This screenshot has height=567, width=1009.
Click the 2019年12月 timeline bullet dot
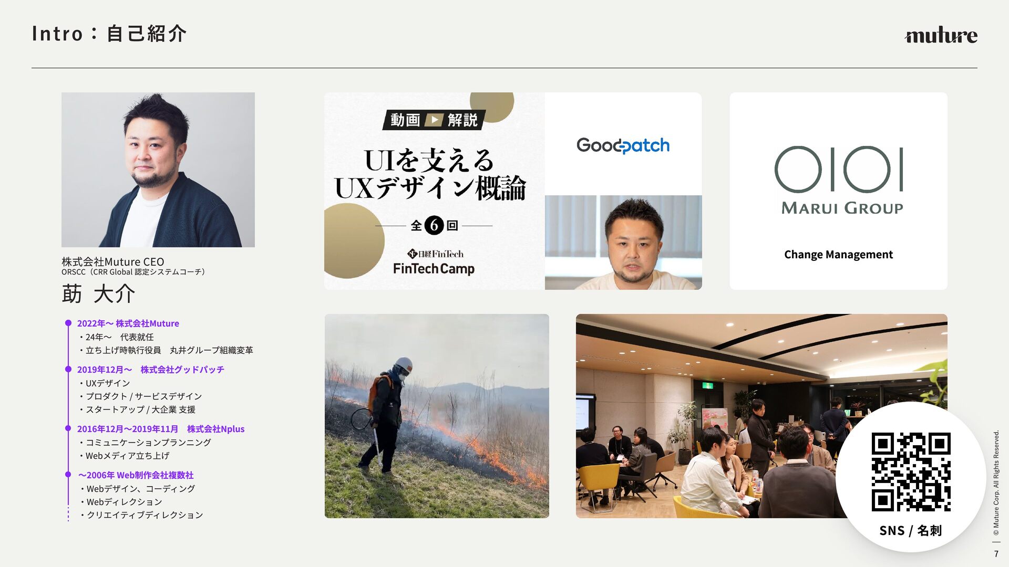pos(68,369)
